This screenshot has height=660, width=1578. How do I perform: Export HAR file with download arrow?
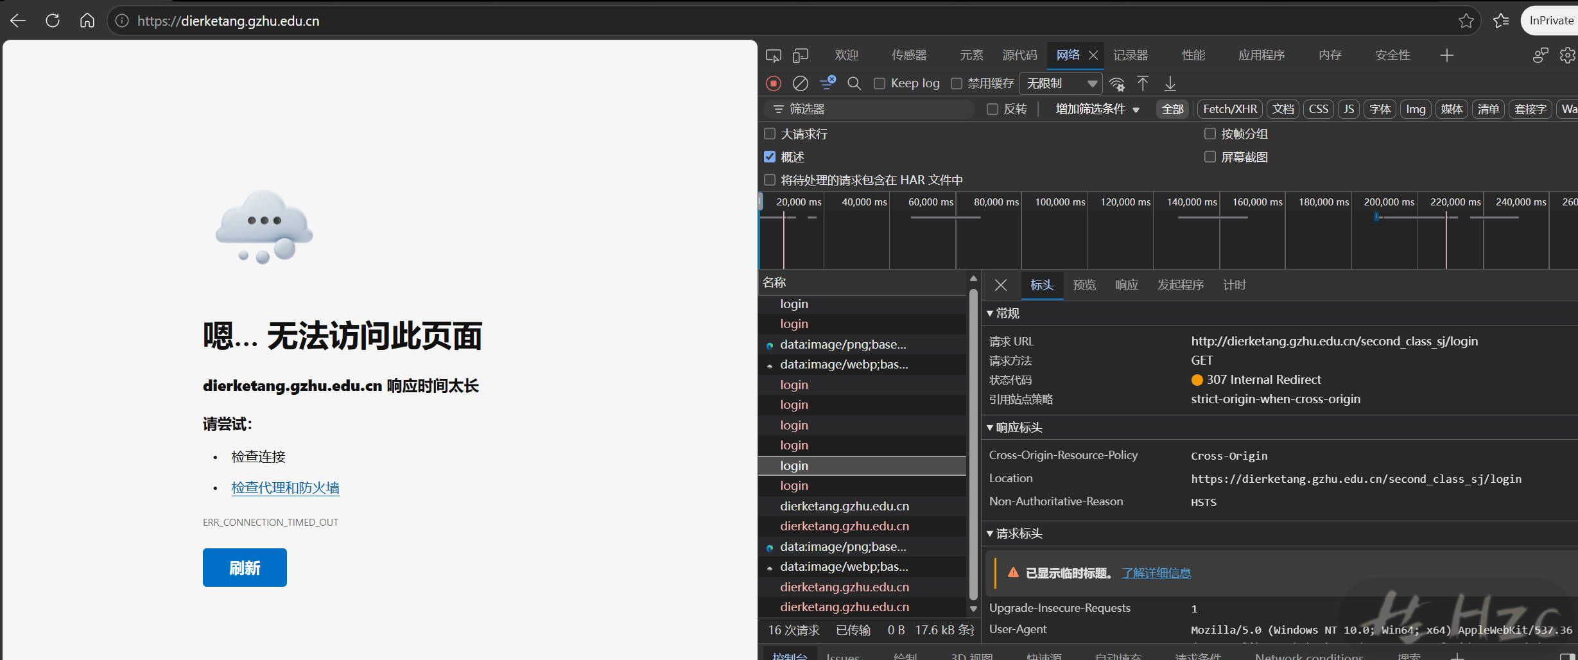1170,83
